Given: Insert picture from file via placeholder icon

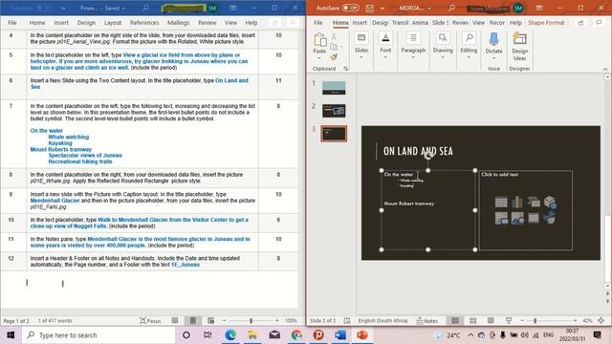Looking at the screenshot, I should [501, 218].
